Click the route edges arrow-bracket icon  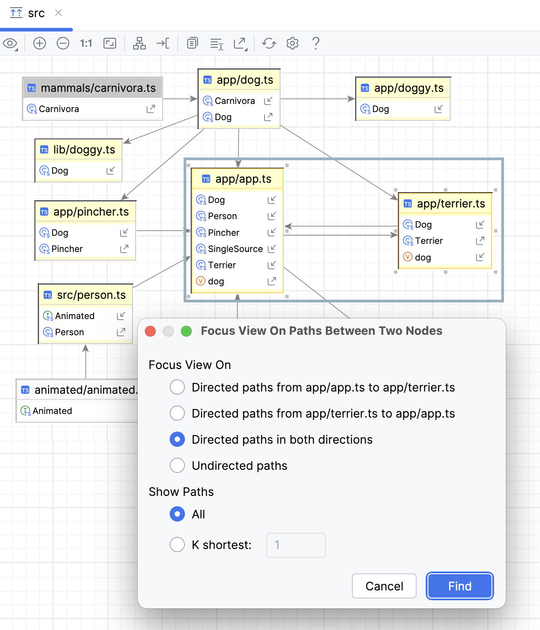click(x=163, y=43)
